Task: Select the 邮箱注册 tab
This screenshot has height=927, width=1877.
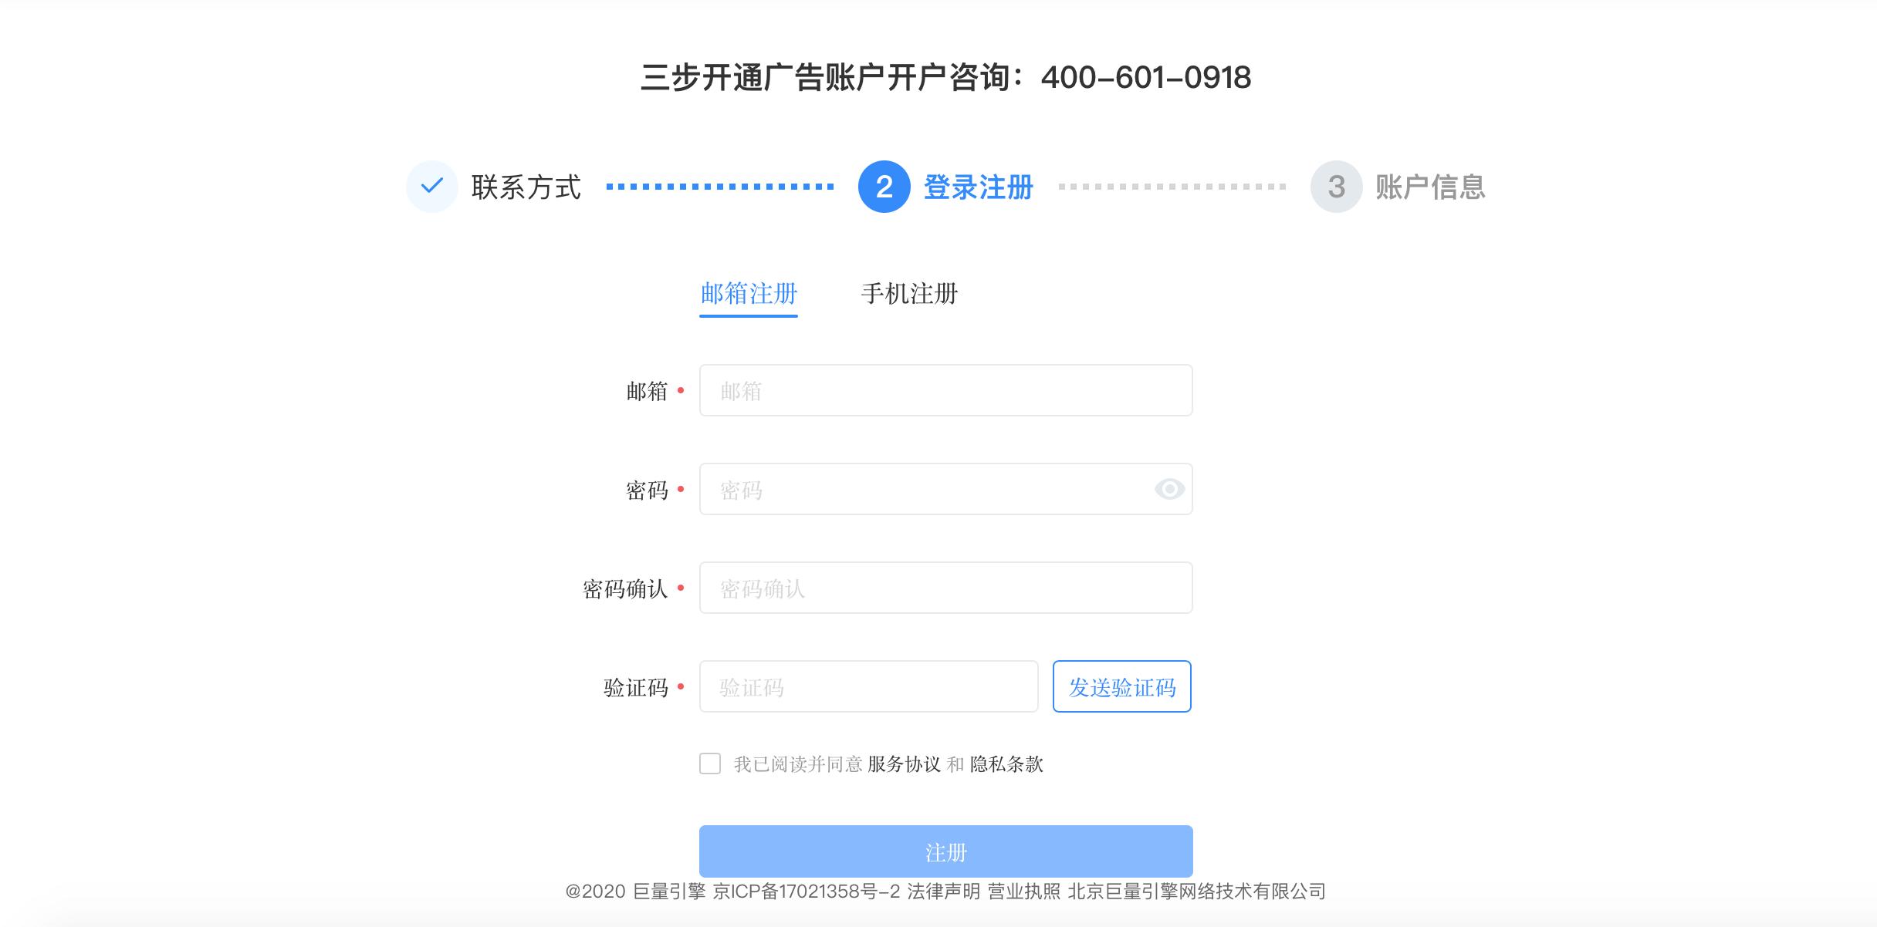Action: 748,294
